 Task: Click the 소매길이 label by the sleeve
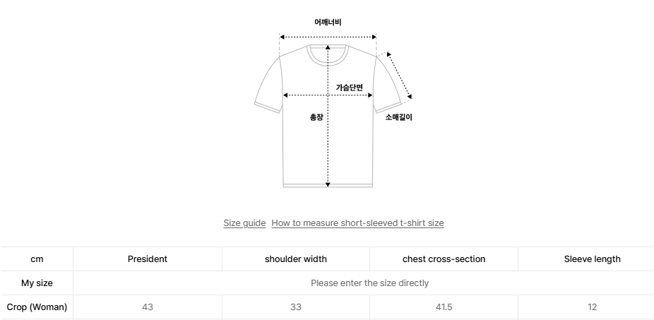point(398,117)
